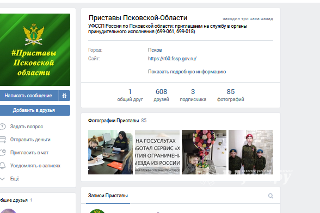The image size is (320, 213).
Task: Open Фотографии Приставы section header
Action: (117, 121)
